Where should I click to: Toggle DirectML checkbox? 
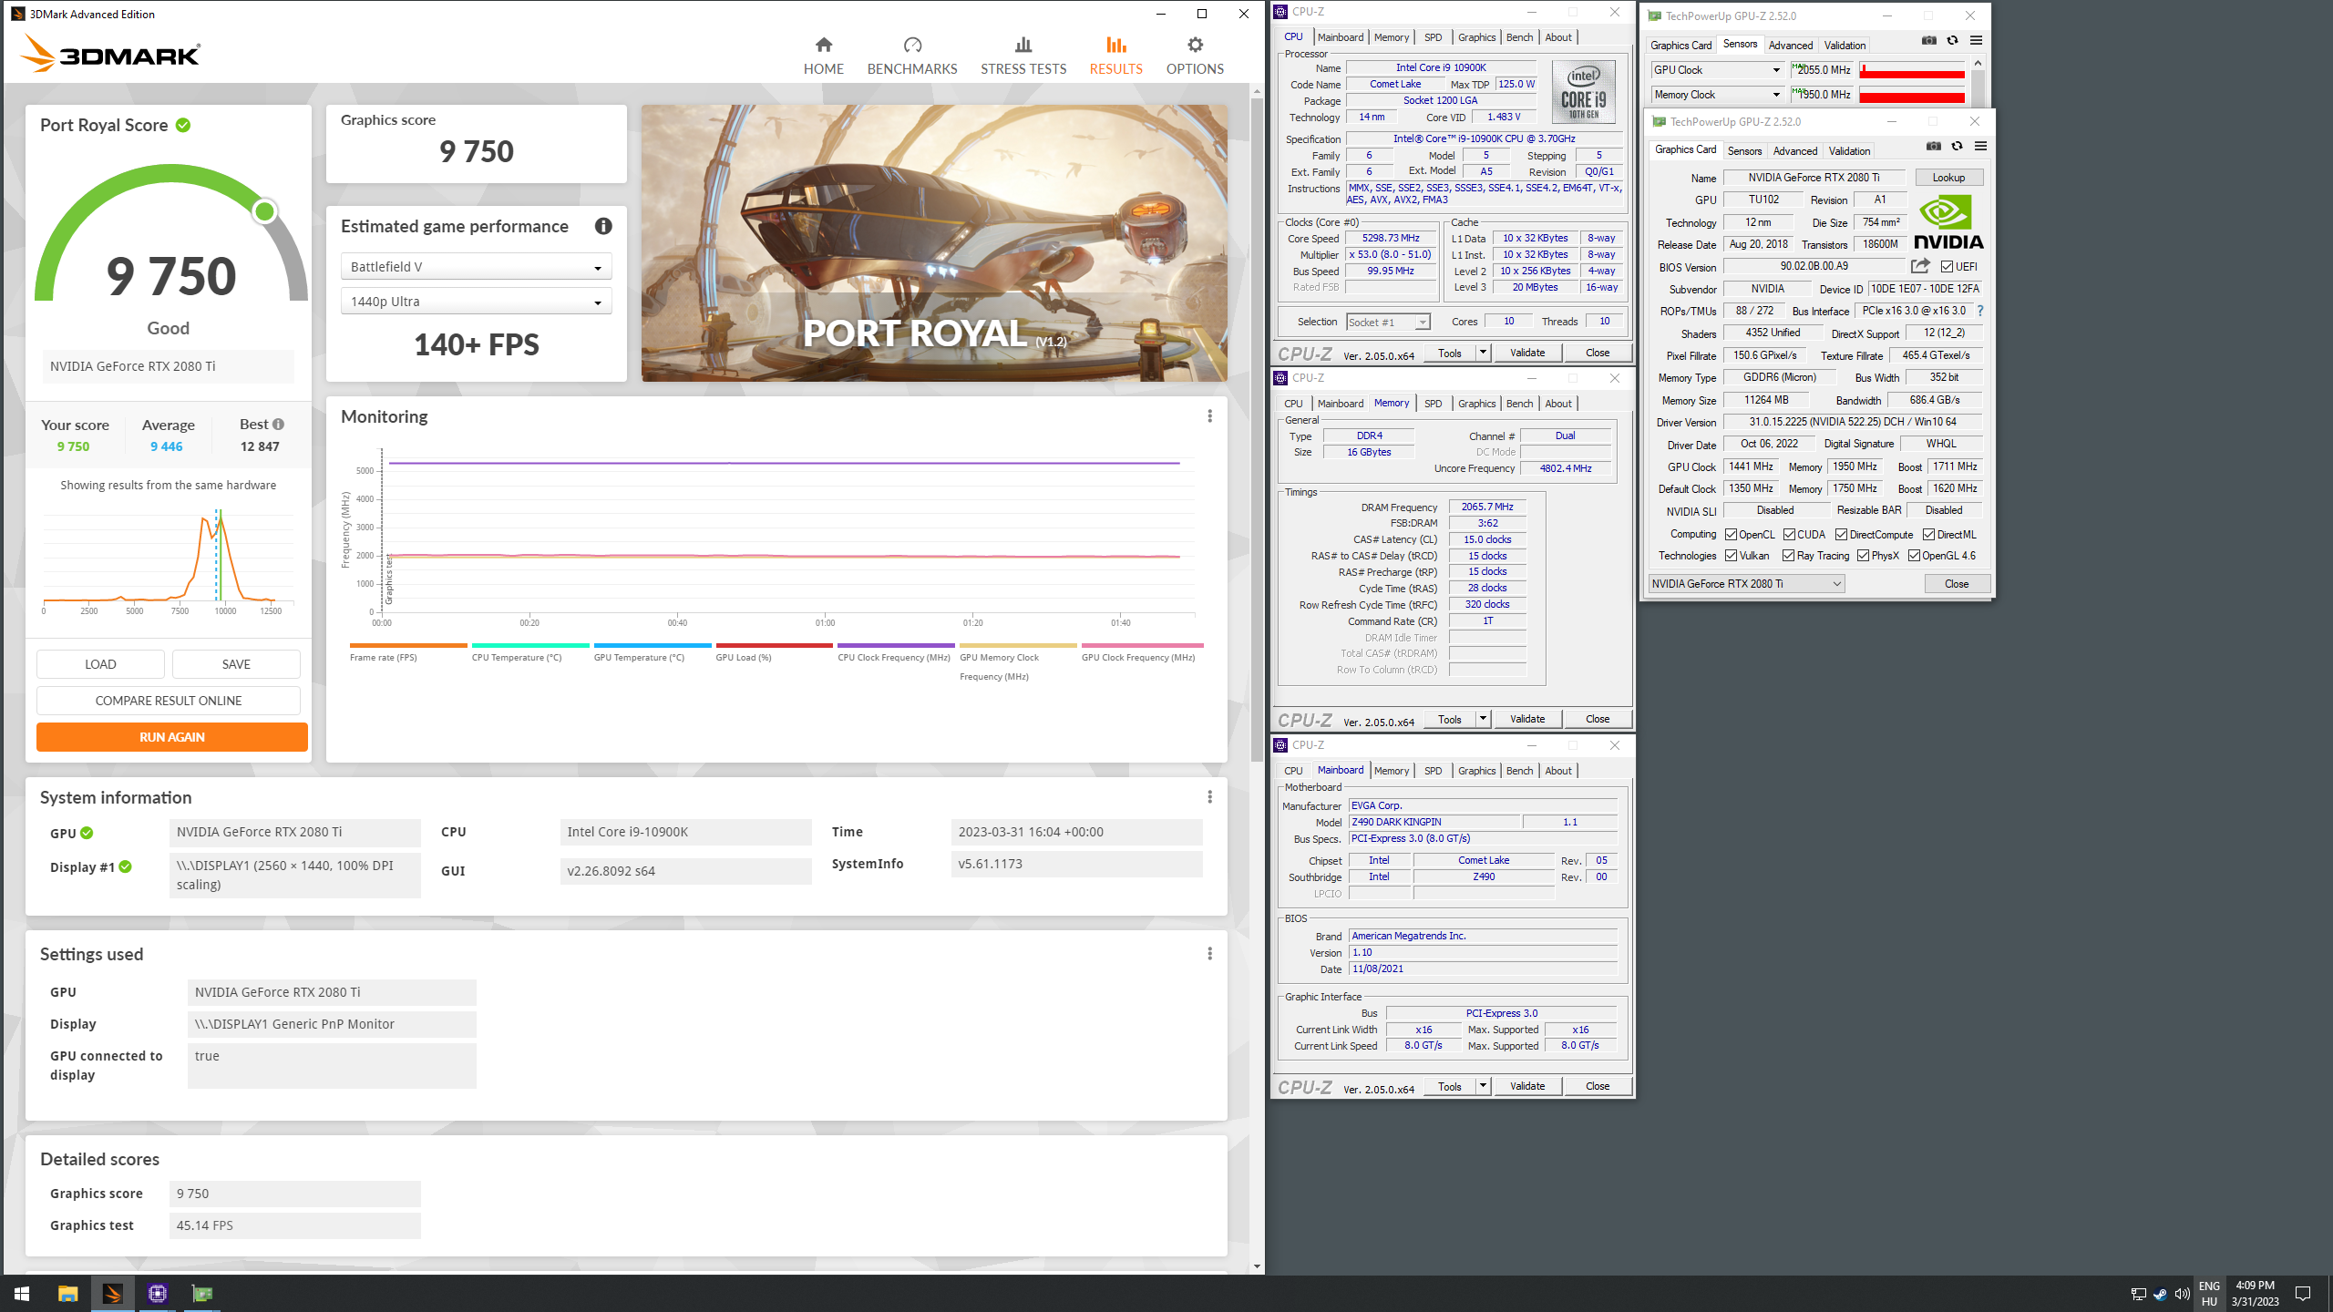[1929, 535]
